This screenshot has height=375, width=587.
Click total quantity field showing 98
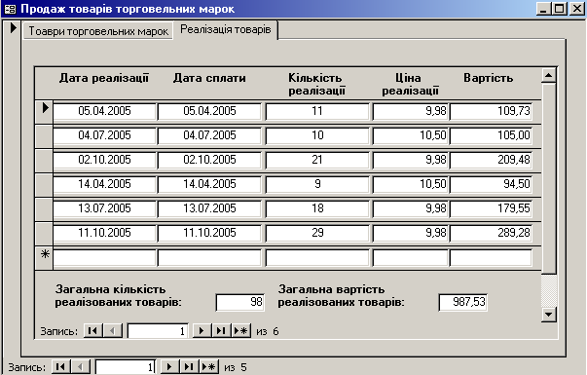240,302
